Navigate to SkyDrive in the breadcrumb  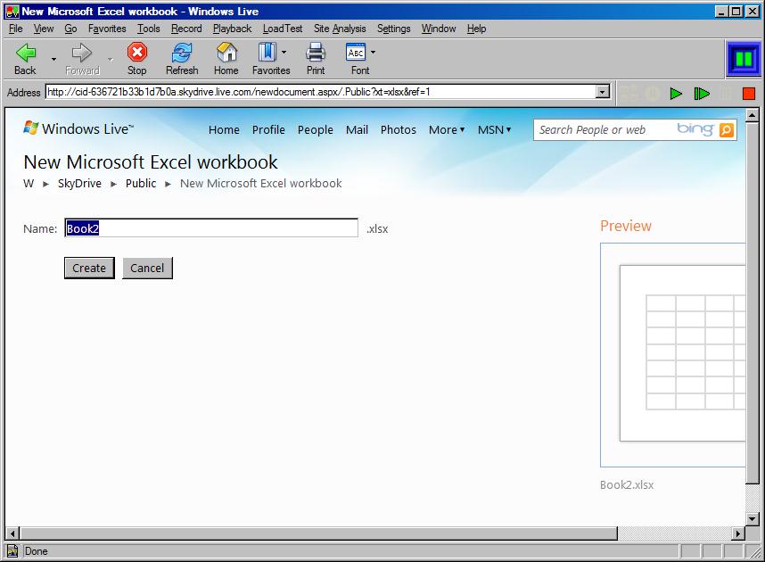click(79, 184)
